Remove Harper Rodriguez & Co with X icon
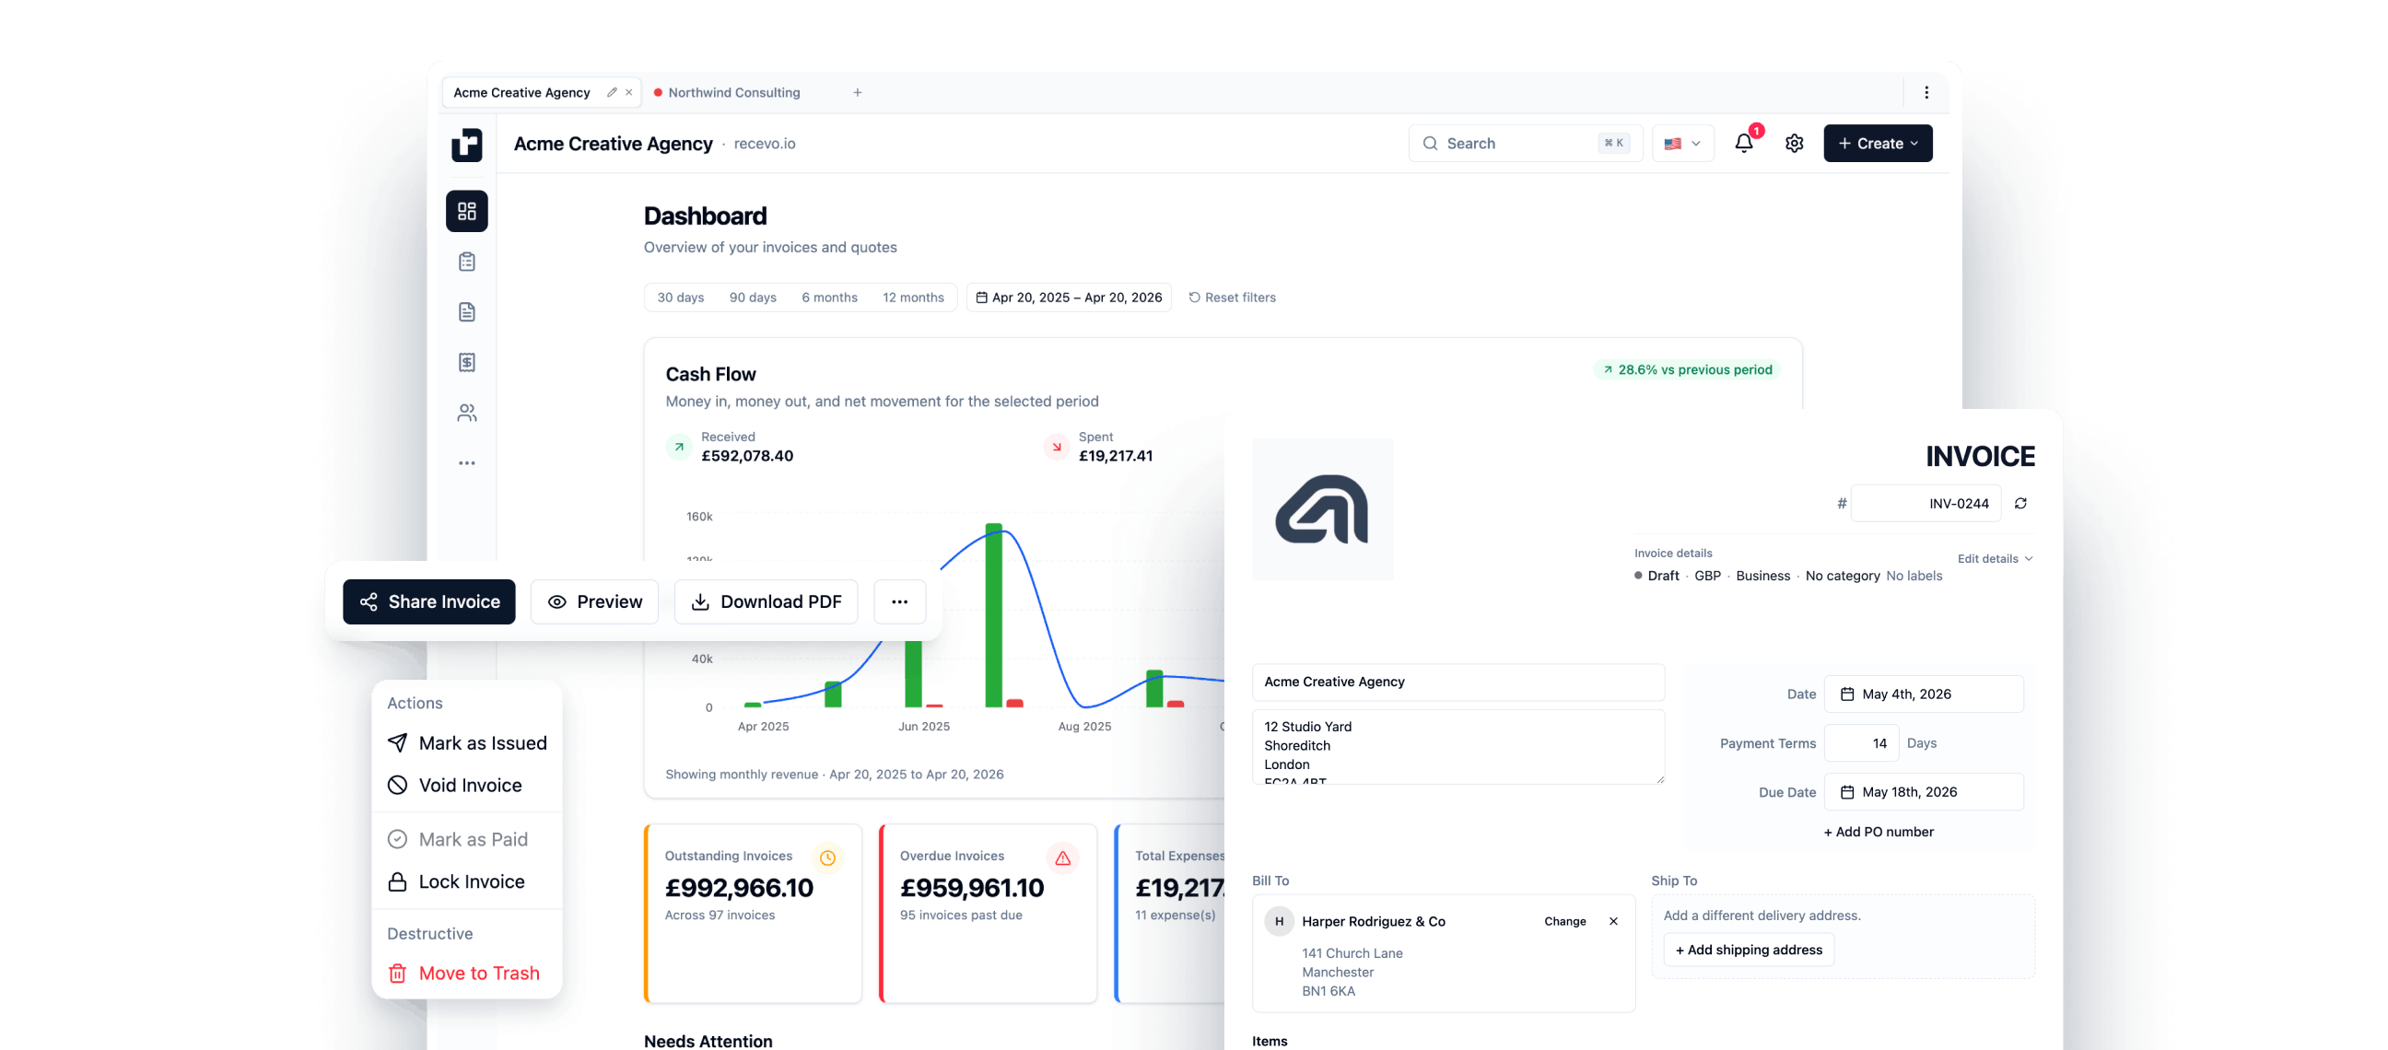2388x1050 pixels. [x=1613, y=920]
